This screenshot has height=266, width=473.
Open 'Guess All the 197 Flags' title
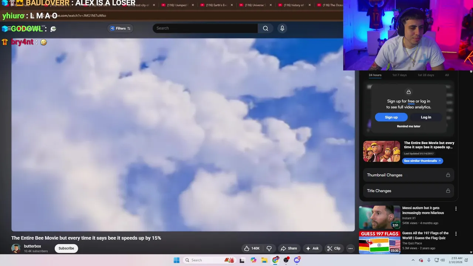point(425,235)
